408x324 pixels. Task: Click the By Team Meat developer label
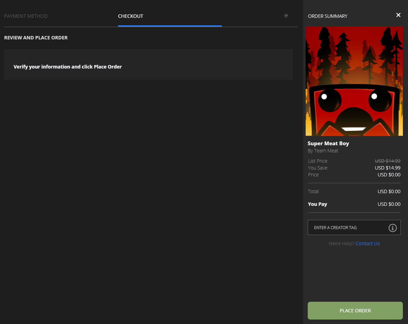[323, 151]
